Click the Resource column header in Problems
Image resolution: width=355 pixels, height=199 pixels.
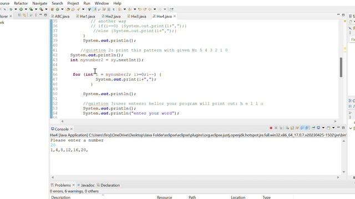(164, 197)
